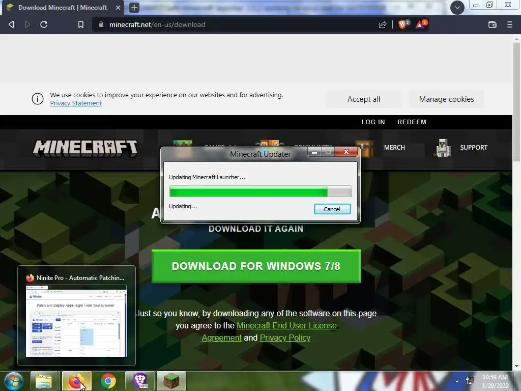Image resolution: width=521 pixels, height=391 pixels.
Task: Click the Firefox taskbar icon
Action: pyautogui.click(x=77, y=381)
